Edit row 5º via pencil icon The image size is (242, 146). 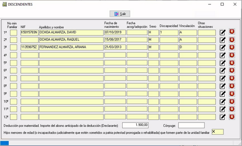[x=222, y=63]
